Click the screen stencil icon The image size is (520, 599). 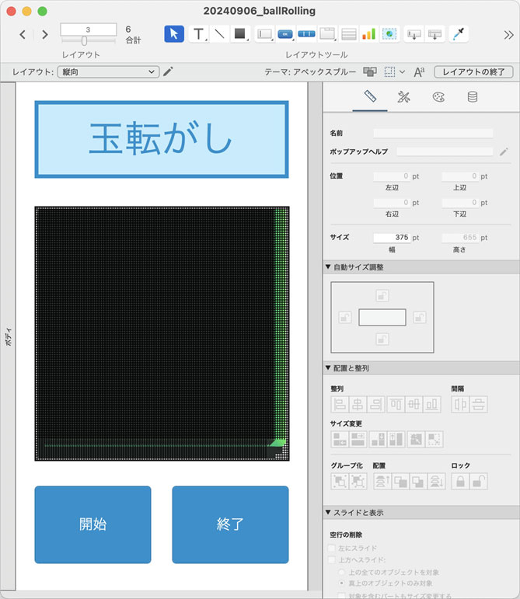pyautogui.click(x=389, y=71)
